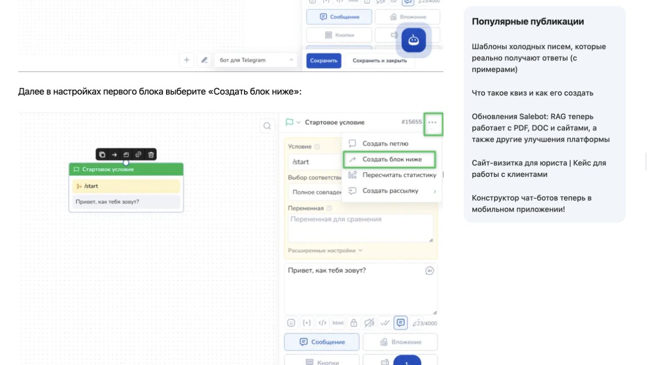The image size is (648, 365).
Task: Open article Что такое квиз и как его создать
Action: (532, 93)
